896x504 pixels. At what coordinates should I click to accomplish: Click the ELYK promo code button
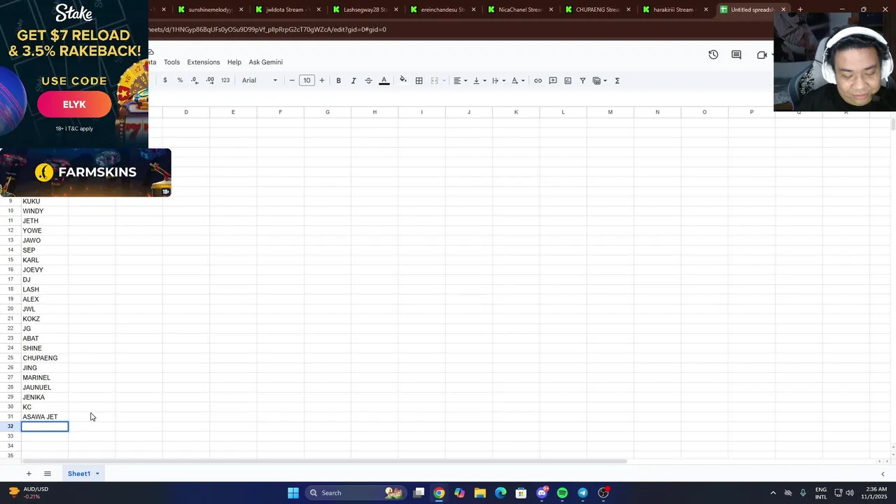[74, 104]
